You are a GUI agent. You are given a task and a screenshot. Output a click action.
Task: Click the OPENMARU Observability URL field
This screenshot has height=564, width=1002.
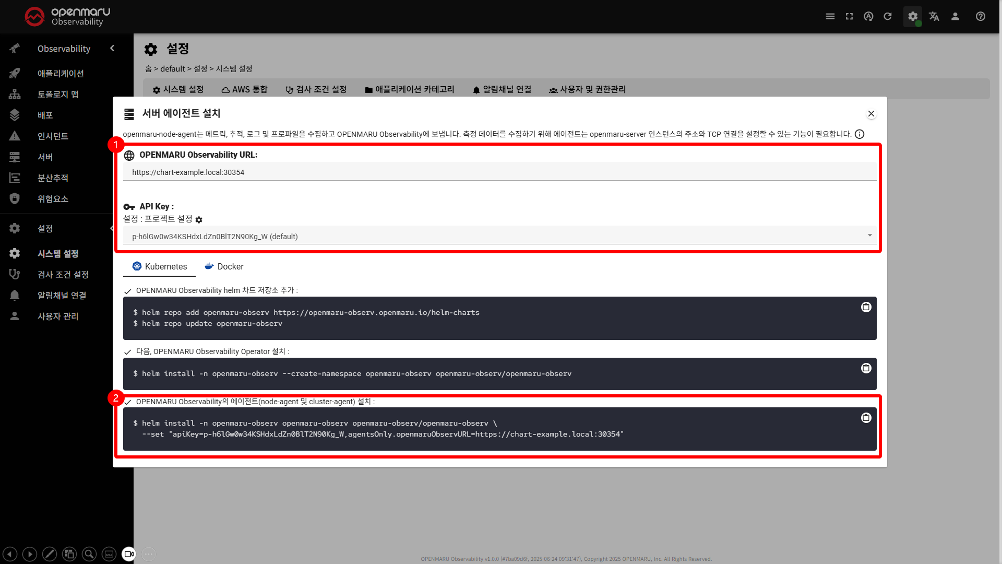coord(499,172)
